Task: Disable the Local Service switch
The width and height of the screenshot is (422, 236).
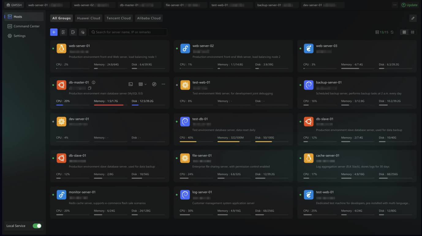Action: [36, 226]
